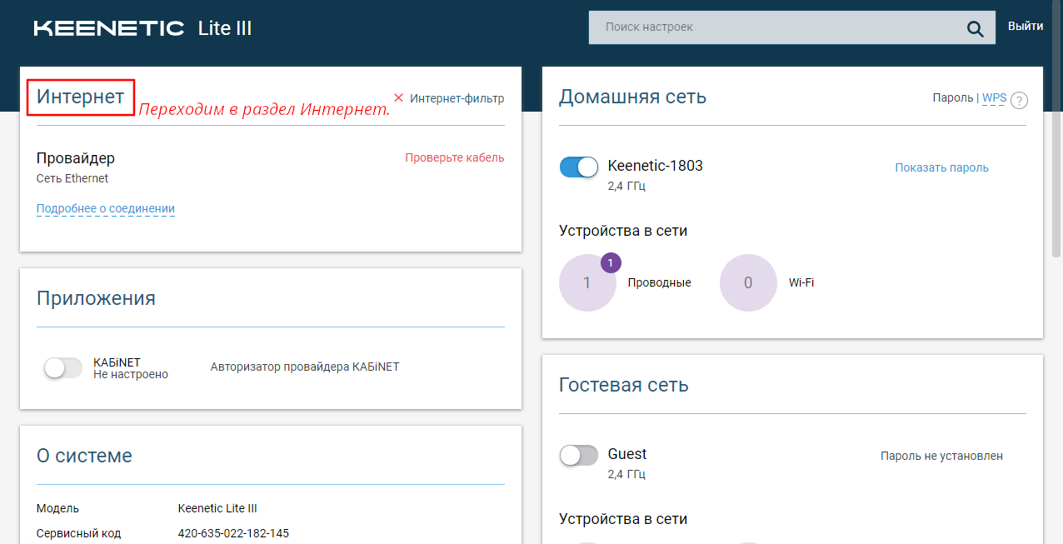1063x544 pixels.
Task: Click the Выйти logout button
Action: [x=1026, y=27]
